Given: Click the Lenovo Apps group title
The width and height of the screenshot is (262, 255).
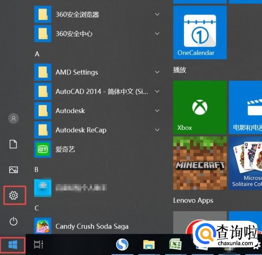Looking at the screenshot, I should point(193,200).
